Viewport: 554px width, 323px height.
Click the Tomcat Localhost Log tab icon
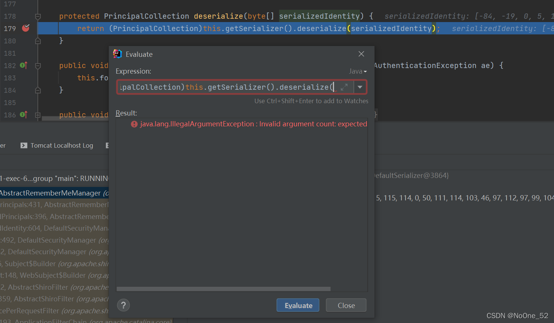point(24,145)
